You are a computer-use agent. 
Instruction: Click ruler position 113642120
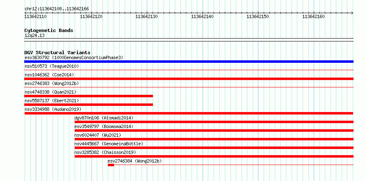[91, 16]
